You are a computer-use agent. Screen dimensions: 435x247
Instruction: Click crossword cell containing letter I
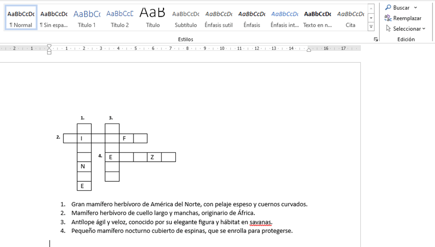(x=84, y=138)
